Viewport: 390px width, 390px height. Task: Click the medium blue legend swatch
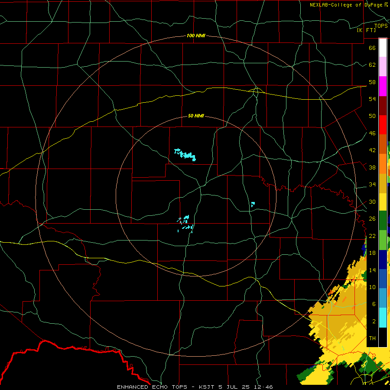coord(383,279)
